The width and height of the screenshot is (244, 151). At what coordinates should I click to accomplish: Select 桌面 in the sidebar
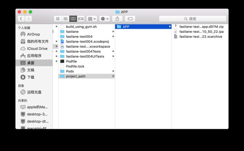click(34, 63)
